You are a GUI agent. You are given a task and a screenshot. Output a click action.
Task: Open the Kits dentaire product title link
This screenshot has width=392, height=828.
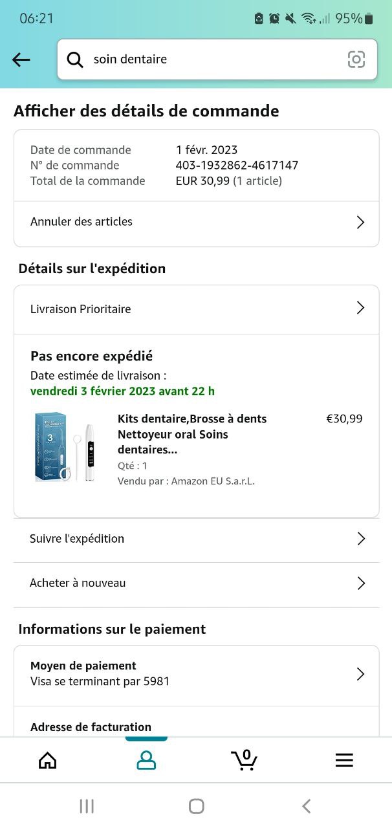tap(192, 433)
